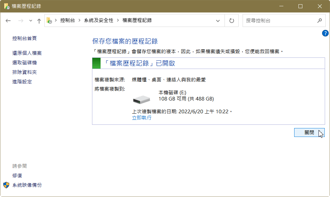Click 108 GB 可用 (共 488 GB) text
The height and width of the screenshot is (197, 330).
click(186, 99)
